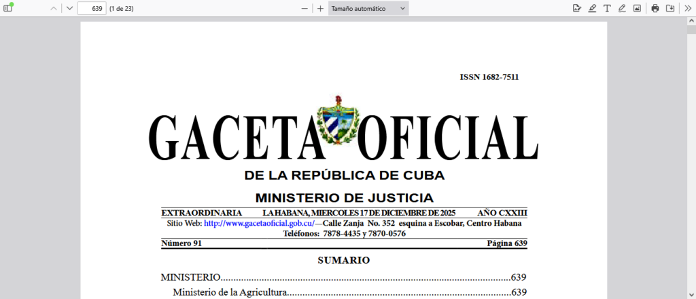696x299 pixels.
Task: Open the gacetaoficial.gob.cu website link
Action: coord(258,223)
